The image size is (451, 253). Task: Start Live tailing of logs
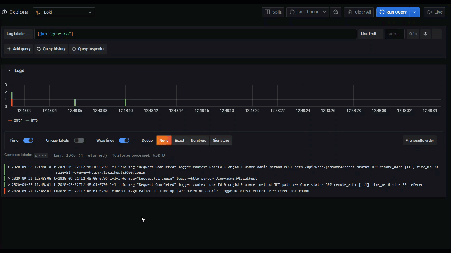(x=435, y=12)
